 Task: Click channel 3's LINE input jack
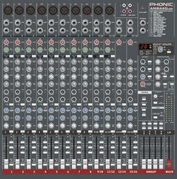[29, 23]
